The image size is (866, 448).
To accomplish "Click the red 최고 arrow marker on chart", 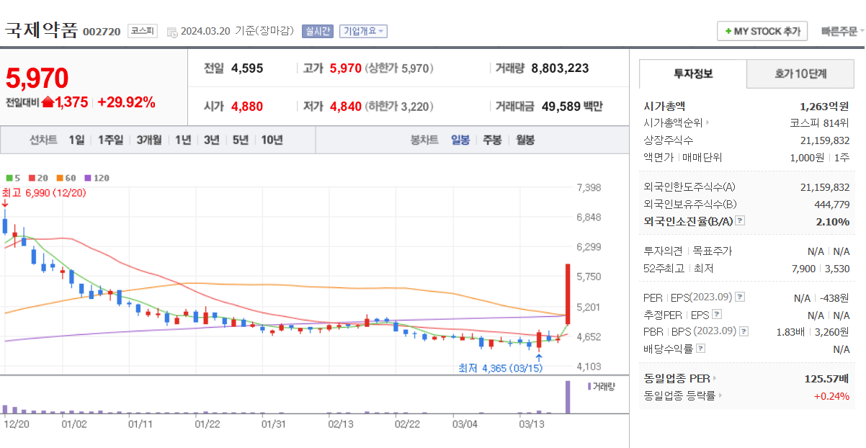I will 5,204.
